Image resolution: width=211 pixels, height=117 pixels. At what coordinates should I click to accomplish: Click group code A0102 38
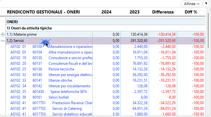pyautogui.click(x=18, y=97)
